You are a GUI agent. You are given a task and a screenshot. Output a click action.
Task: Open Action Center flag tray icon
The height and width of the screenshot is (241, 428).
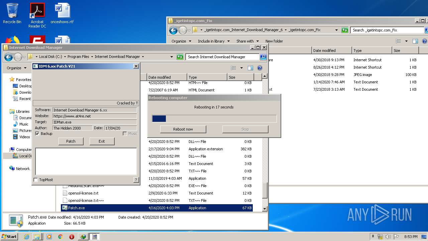[396, 237]
